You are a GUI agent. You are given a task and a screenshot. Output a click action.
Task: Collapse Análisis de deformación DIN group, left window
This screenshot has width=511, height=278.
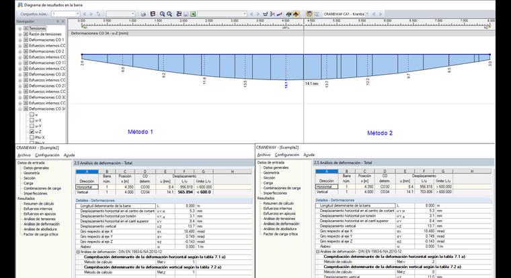(78, 252)
